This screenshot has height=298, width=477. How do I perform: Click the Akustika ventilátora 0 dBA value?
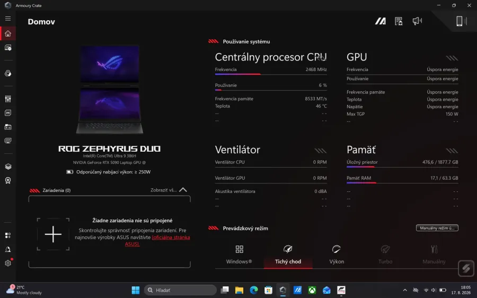(321, 191)
